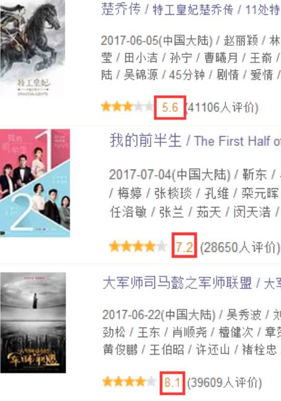The height and width of the screenshot is (401, 281).
Task: Click the 7.2 rating score
Action: coord(184,247)
